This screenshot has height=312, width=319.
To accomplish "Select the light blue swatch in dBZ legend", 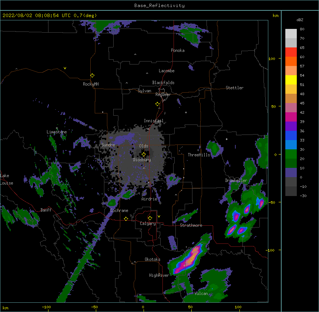I will pos(291,145).
